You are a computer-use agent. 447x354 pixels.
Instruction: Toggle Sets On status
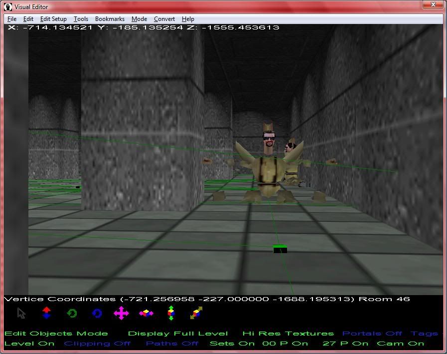[x=232, y=344]
